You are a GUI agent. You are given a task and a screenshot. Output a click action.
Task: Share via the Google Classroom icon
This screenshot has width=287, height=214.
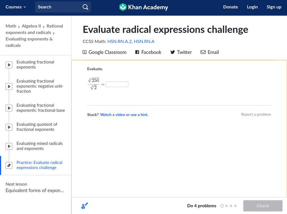pos(85,52)
